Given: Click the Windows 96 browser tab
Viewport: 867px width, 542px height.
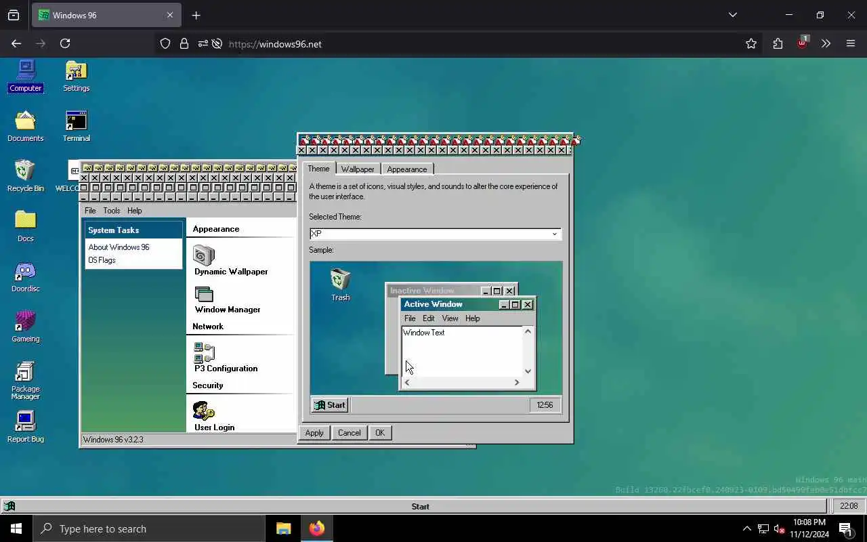Looking at the screenshot, I should tap(106, 15).
